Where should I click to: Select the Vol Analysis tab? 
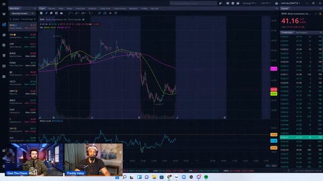click(x=302, y=33)
